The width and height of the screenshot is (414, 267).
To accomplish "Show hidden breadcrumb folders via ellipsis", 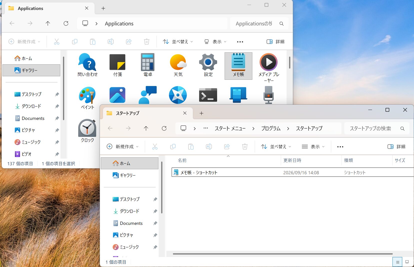I will (x=206, y=128).
